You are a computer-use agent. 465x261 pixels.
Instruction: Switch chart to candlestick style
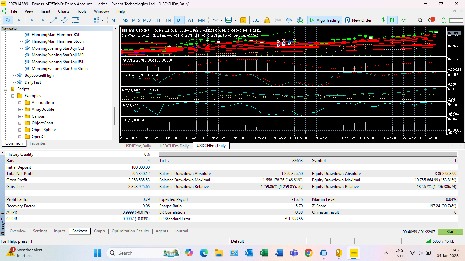(x=392, y=20)
